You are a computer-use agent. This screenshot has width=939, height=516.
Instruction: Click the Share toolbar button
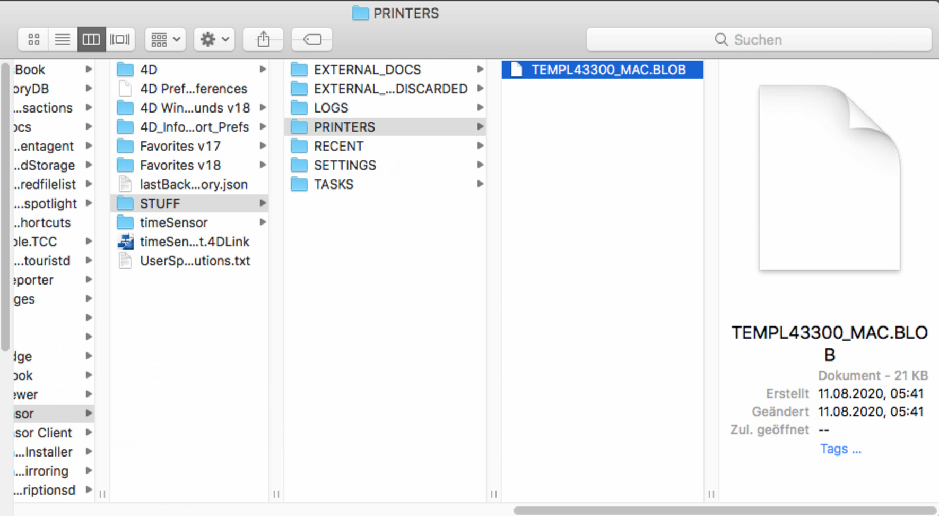[263, 39]
